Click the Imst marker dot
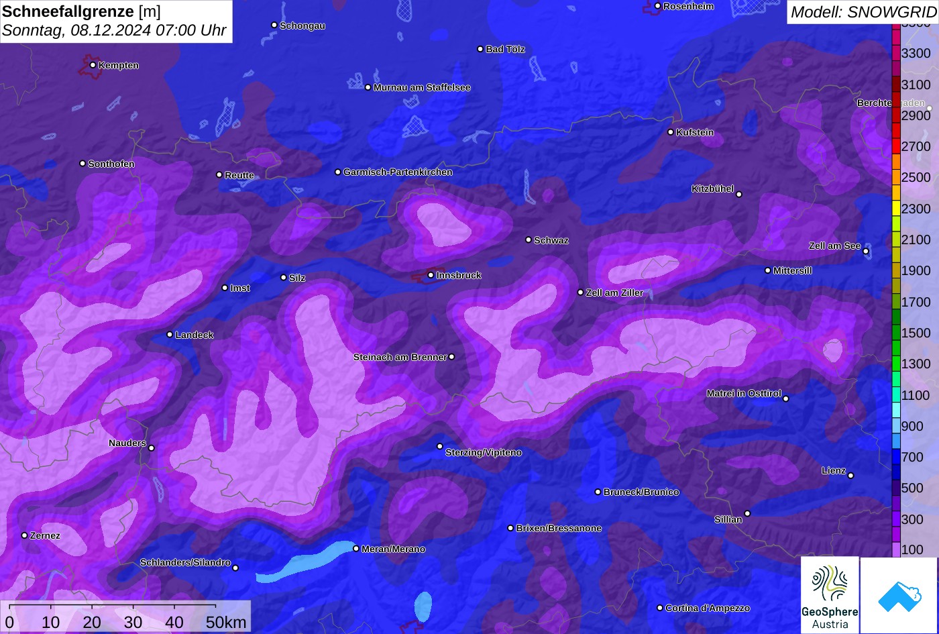This screenshot has height=634, width=939. point(225,288)
